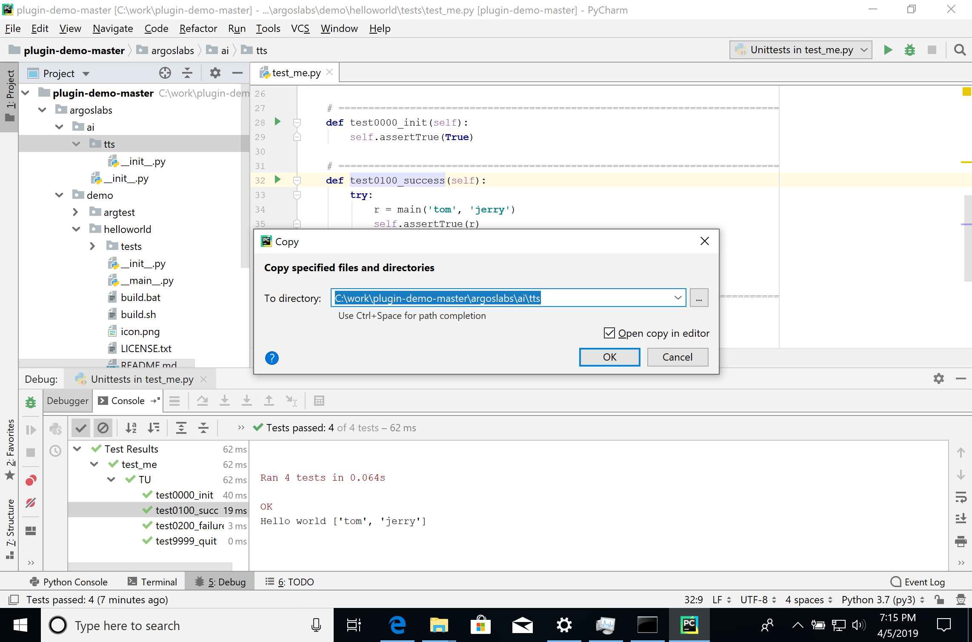Screen dimensions: 972x642
Task: Collapse the Test Results node
Action: pyautogui.click(x=77, y=449)
